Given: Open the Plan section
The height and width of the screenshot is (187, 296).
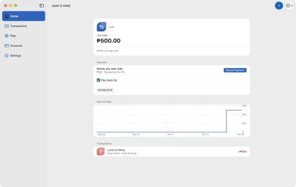Looking at the screenshot, I should [24, 36].
